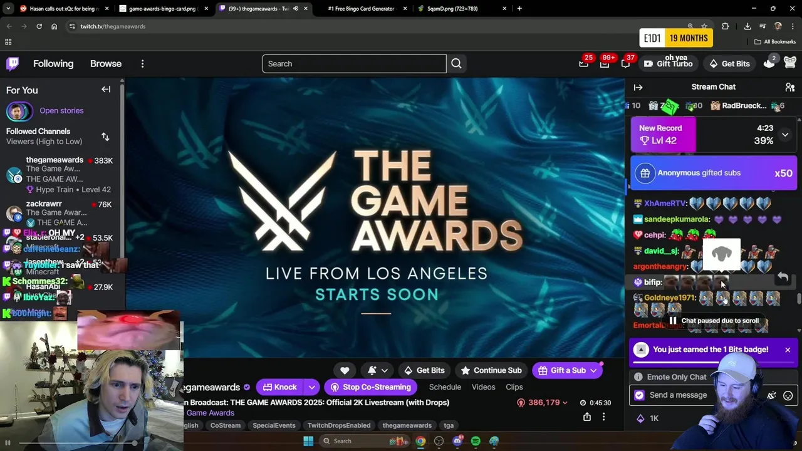Screen dimensions: 802x451
Task: Click the 1K Bits balance
Action: click(x=647, y=418)
